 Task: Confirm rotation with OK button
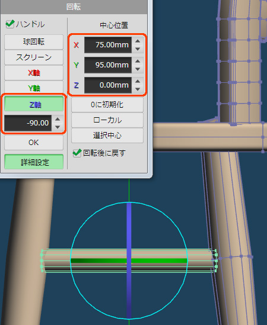tap(34, 143)
